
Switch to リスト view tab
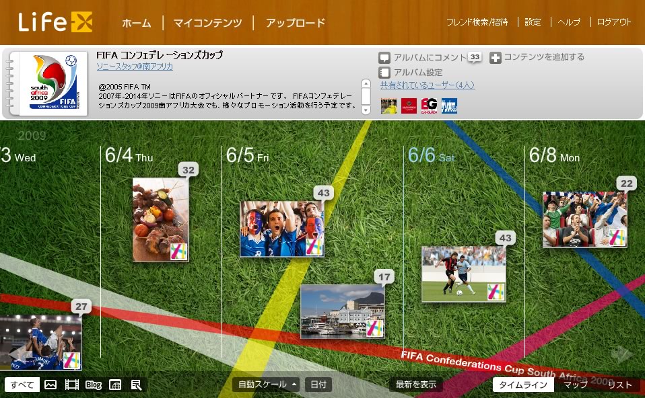619,385
